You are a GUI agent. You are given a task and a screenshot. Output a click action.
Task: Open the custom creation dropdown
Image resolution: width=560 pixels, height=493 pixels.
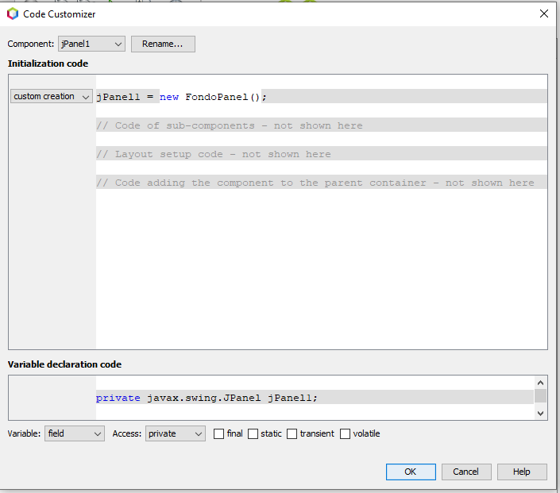click(x=52, y=96)
